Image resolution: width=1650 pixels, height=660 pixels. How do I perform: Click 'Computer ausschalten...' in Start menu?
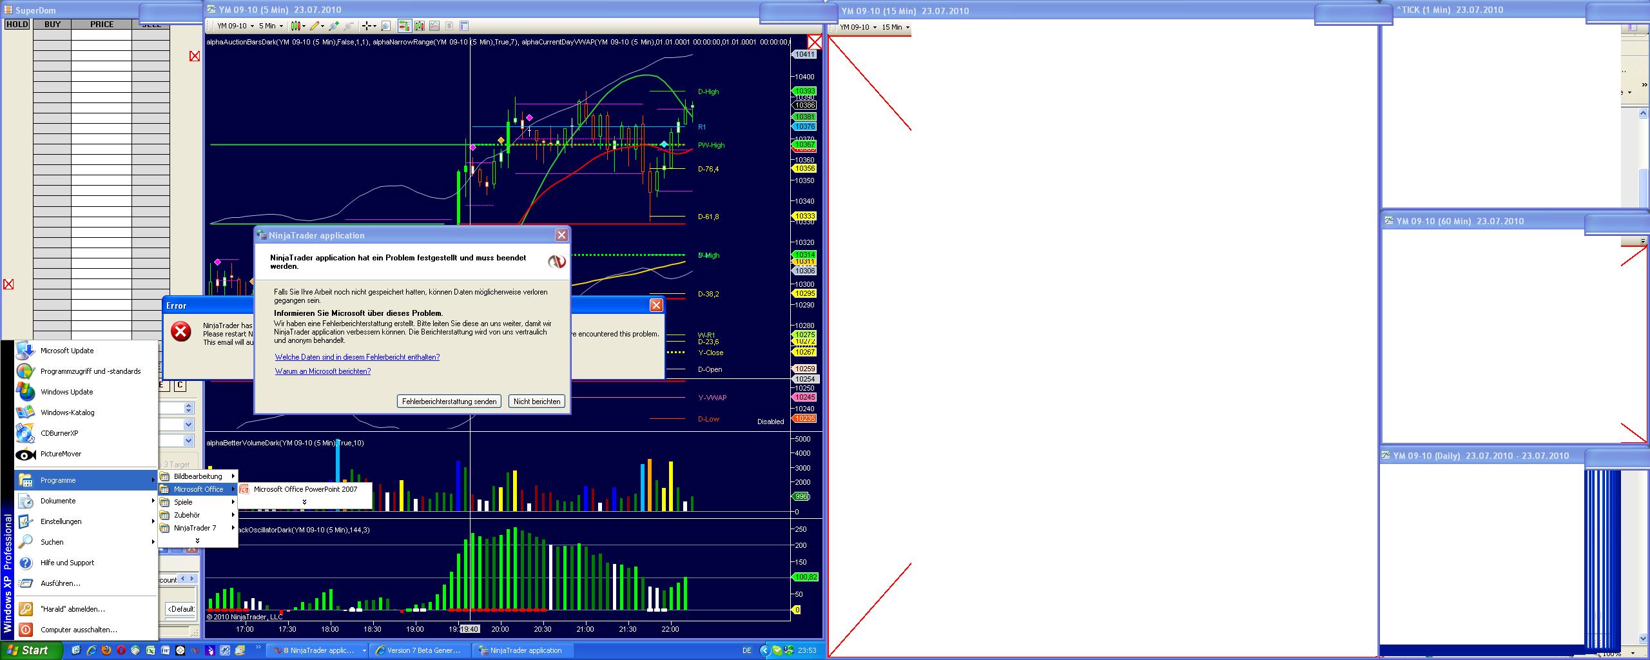pos(86,630)
